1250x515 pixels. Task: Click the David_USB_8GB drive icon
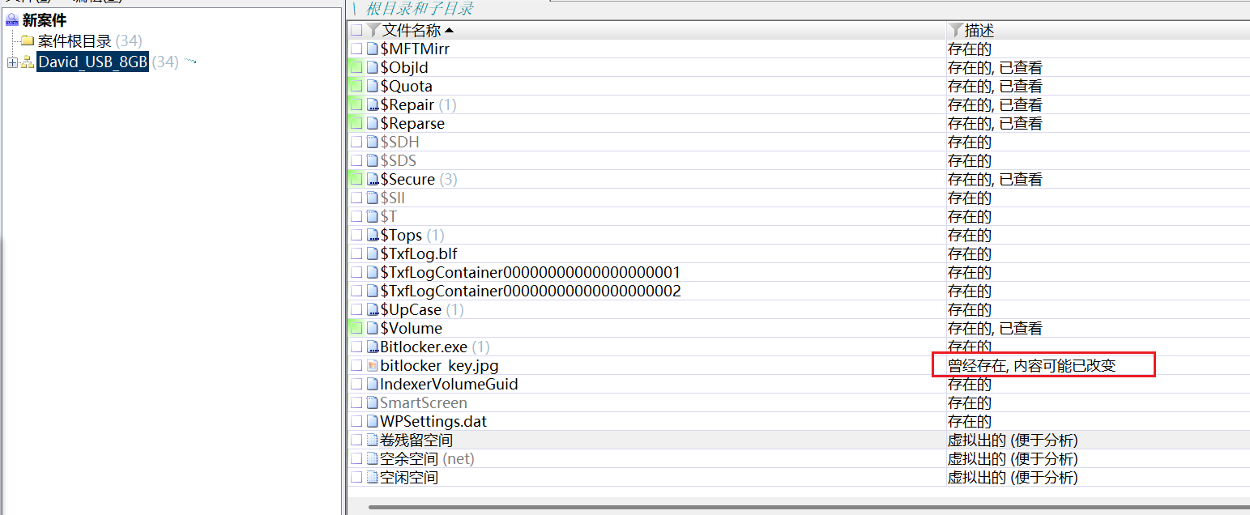click(27, 62)
